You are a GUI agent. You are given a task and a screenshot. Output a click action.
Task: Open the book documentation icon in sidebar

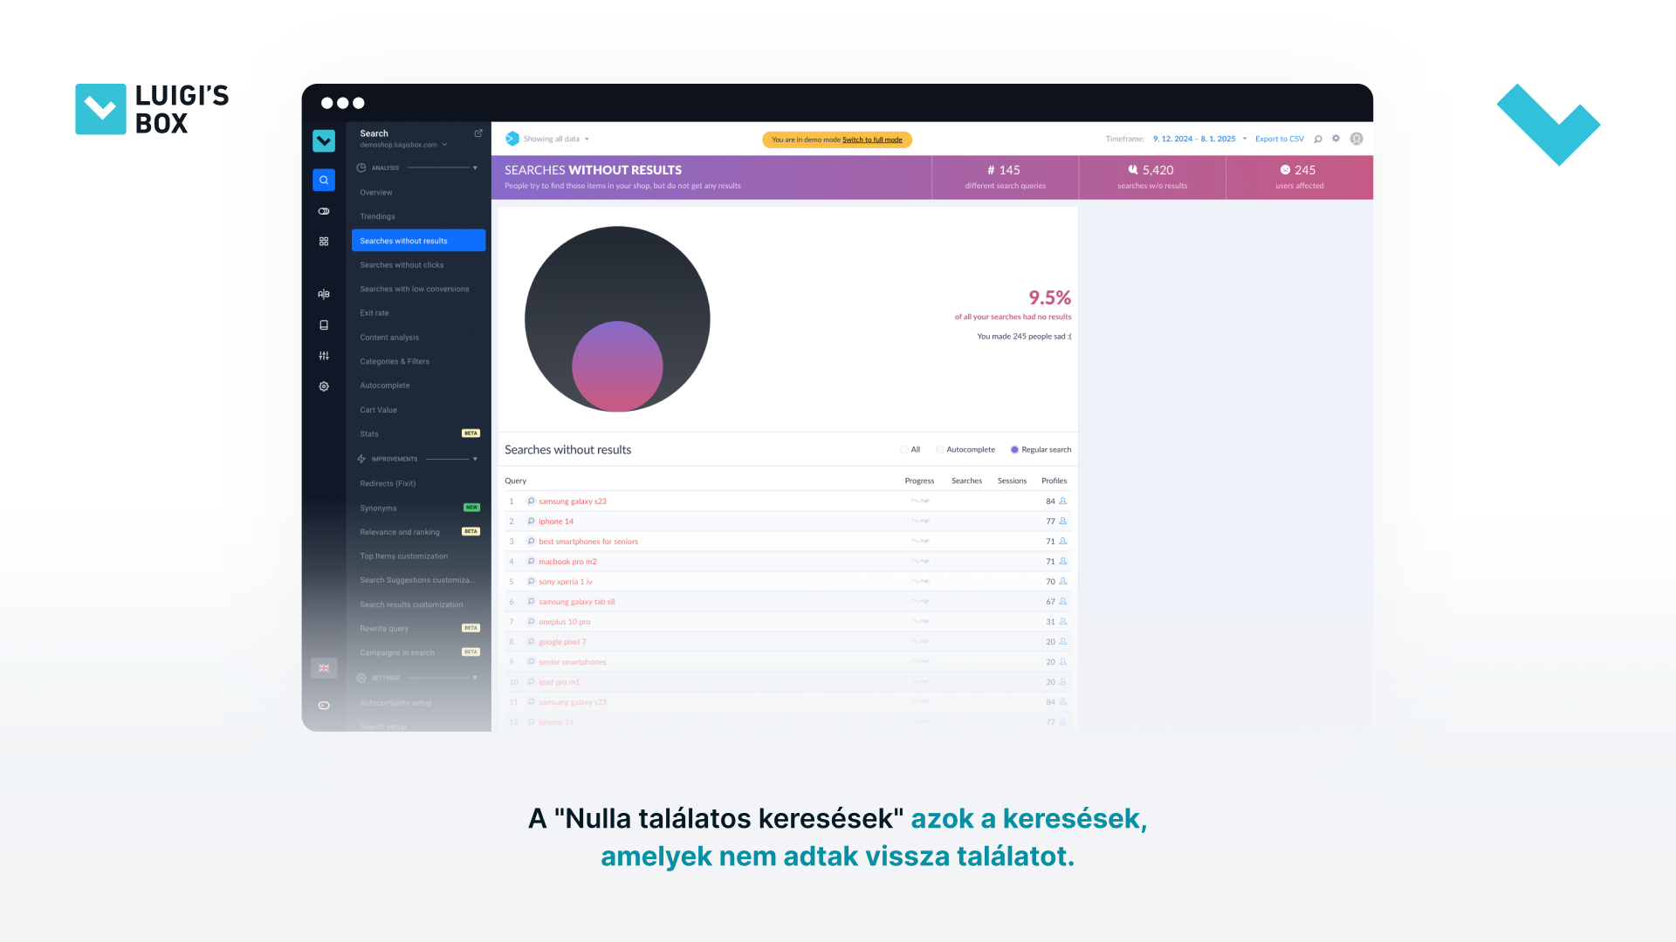click(324, 324)
